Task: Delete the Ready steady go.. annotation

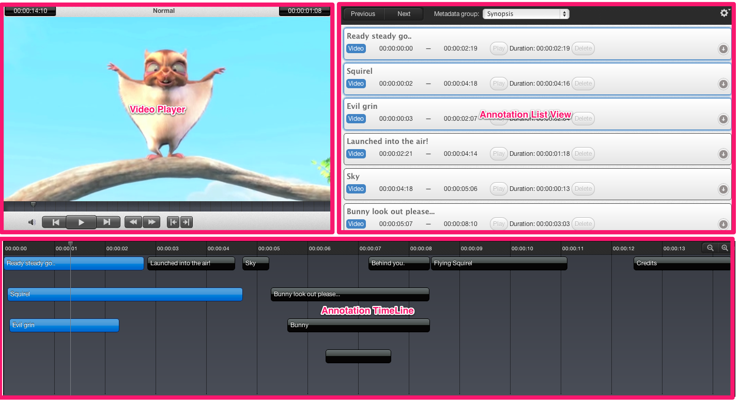Action: coord(583,49)
